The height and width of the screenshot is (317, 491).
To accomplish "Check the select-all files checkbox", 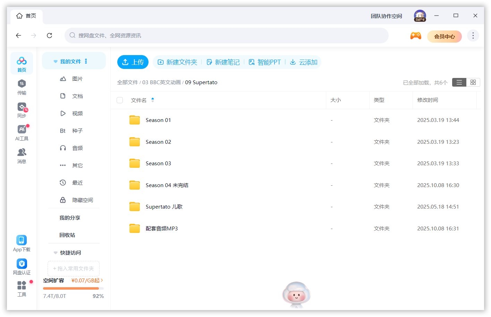I will click(x=120, y=100).
